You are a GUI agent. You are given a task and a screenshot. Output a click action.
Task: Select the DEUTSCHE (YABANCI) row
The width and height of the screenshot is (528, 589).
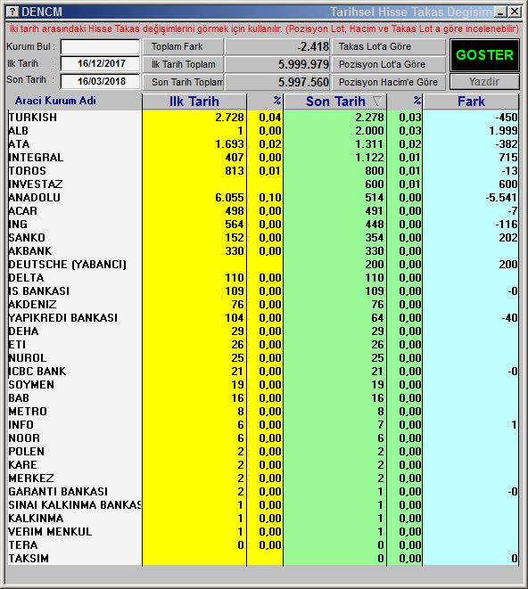coord(263,265)
